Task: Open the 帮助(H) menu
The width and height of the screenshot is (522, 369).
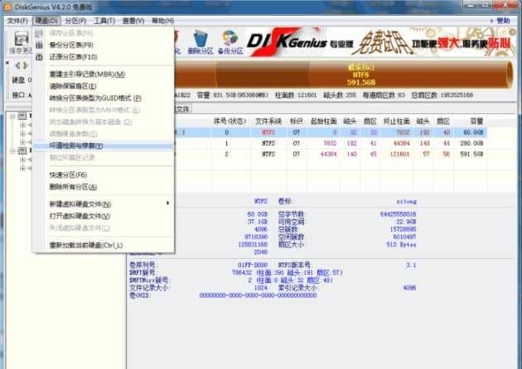Action: [x=162, y=21]
